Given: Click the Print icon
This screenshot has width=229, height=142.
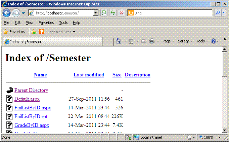Looking at the screenshot, I should (152, 41).
